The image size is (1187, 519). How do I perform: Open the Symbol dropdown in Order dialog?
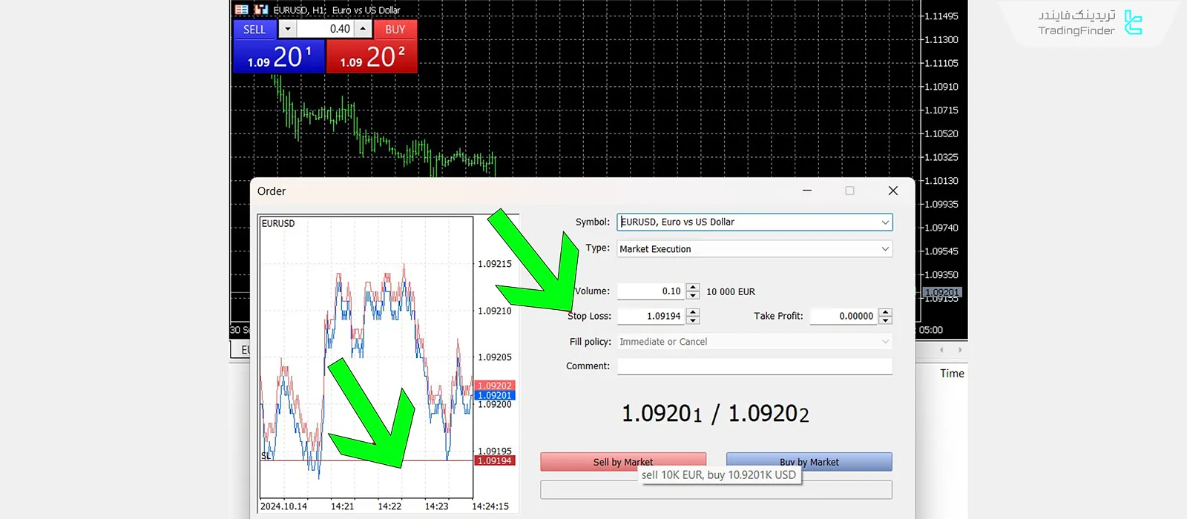[x=884, y=222]
